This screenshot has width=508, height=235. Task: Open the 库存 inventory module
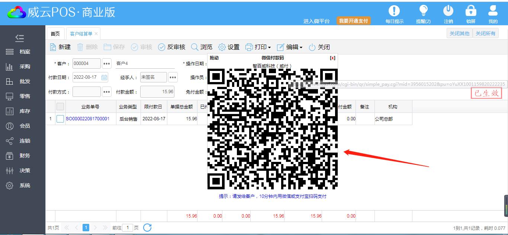[x=22, y=111]
